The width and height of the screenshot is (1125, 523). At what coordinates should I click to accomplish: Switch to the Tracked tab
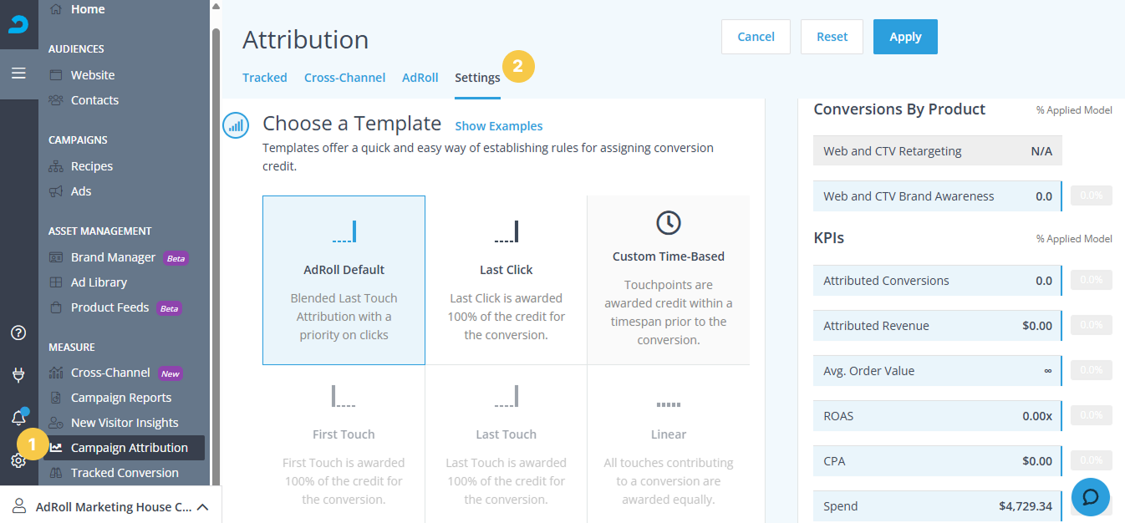point(265,78)
